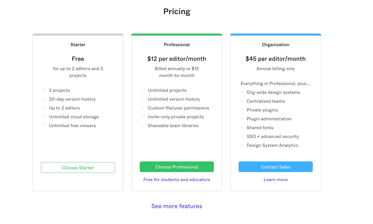The image size is (373, 224).
Task: Click checkmark beside Shareable team libraries
Action: coord(143,125)
